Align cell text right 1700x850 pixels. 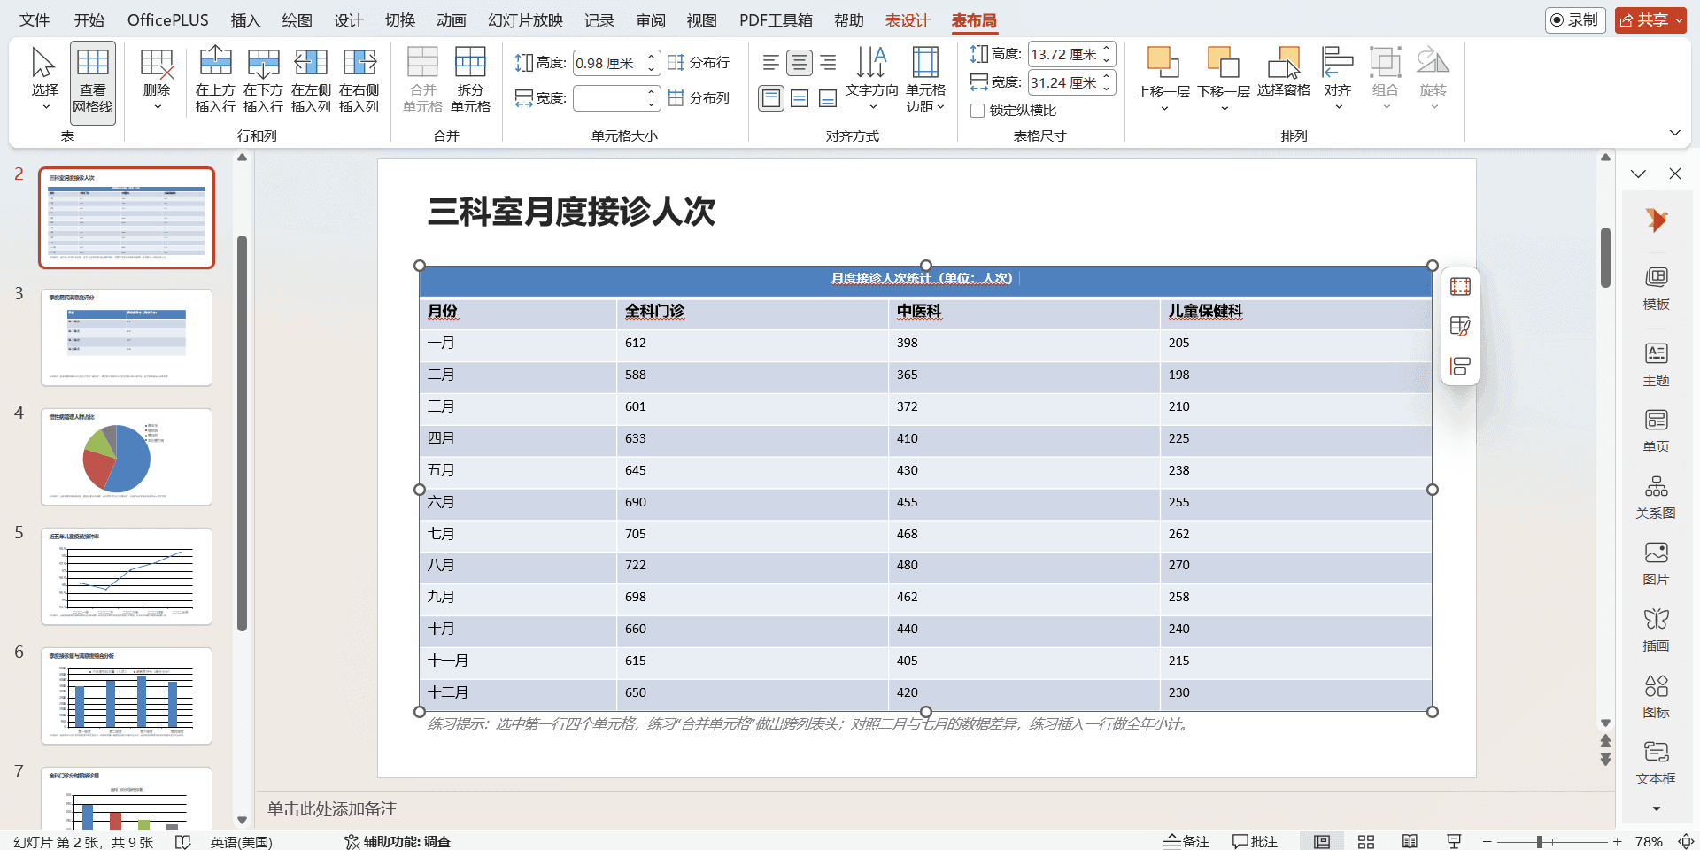(x=828, y=63)
